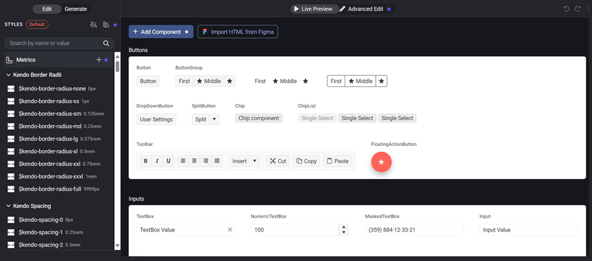
Task: Click the red FloatingActionButton star
Action: (381, 162)
